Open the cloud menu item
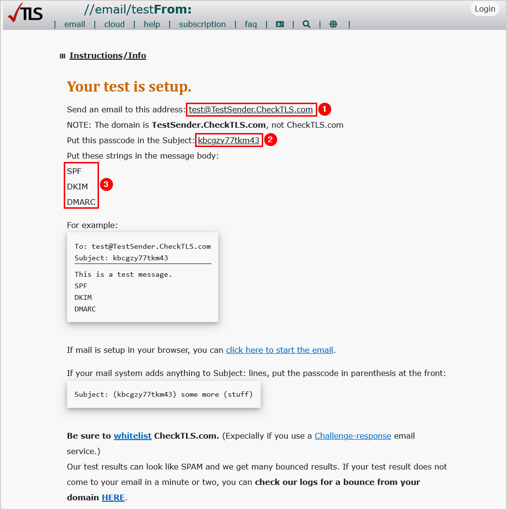 tap(114, 25)
